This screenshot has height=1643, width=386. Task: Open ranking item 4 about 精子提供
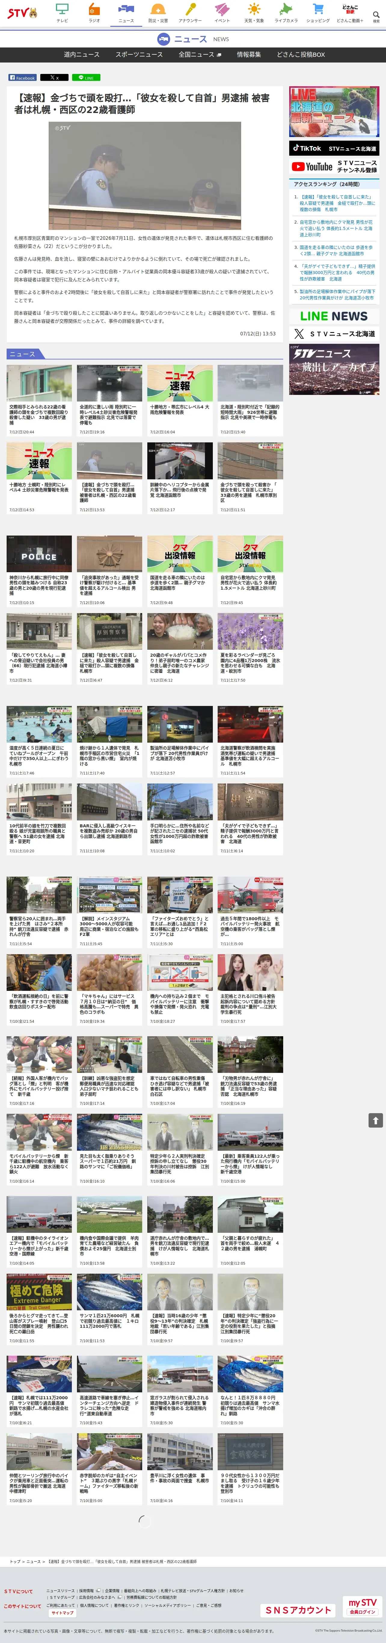[x=337, y=272]
